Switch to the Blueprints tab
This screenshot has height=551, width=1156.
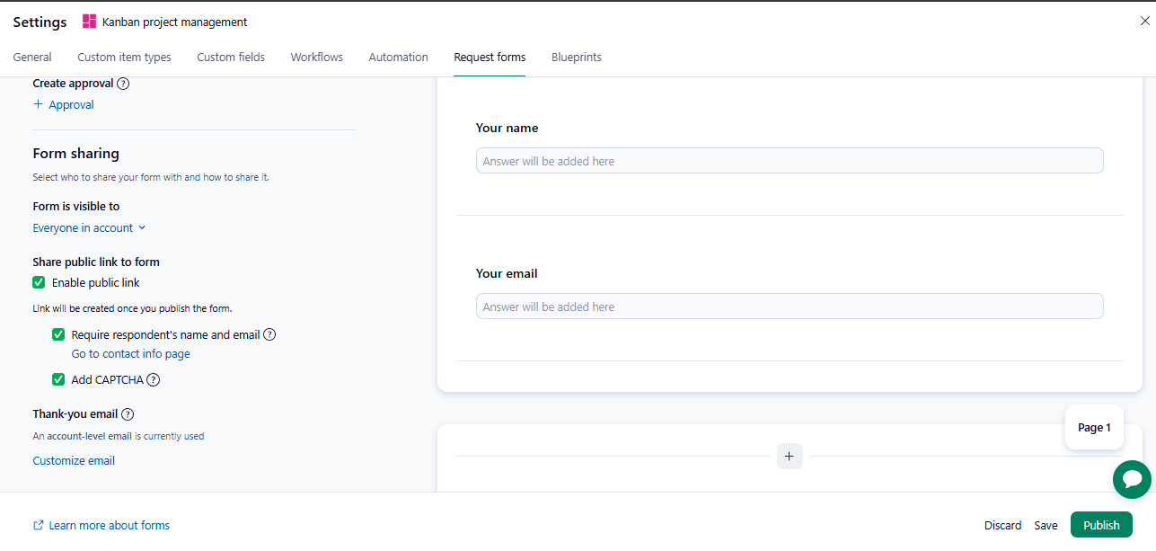(577, 57)
